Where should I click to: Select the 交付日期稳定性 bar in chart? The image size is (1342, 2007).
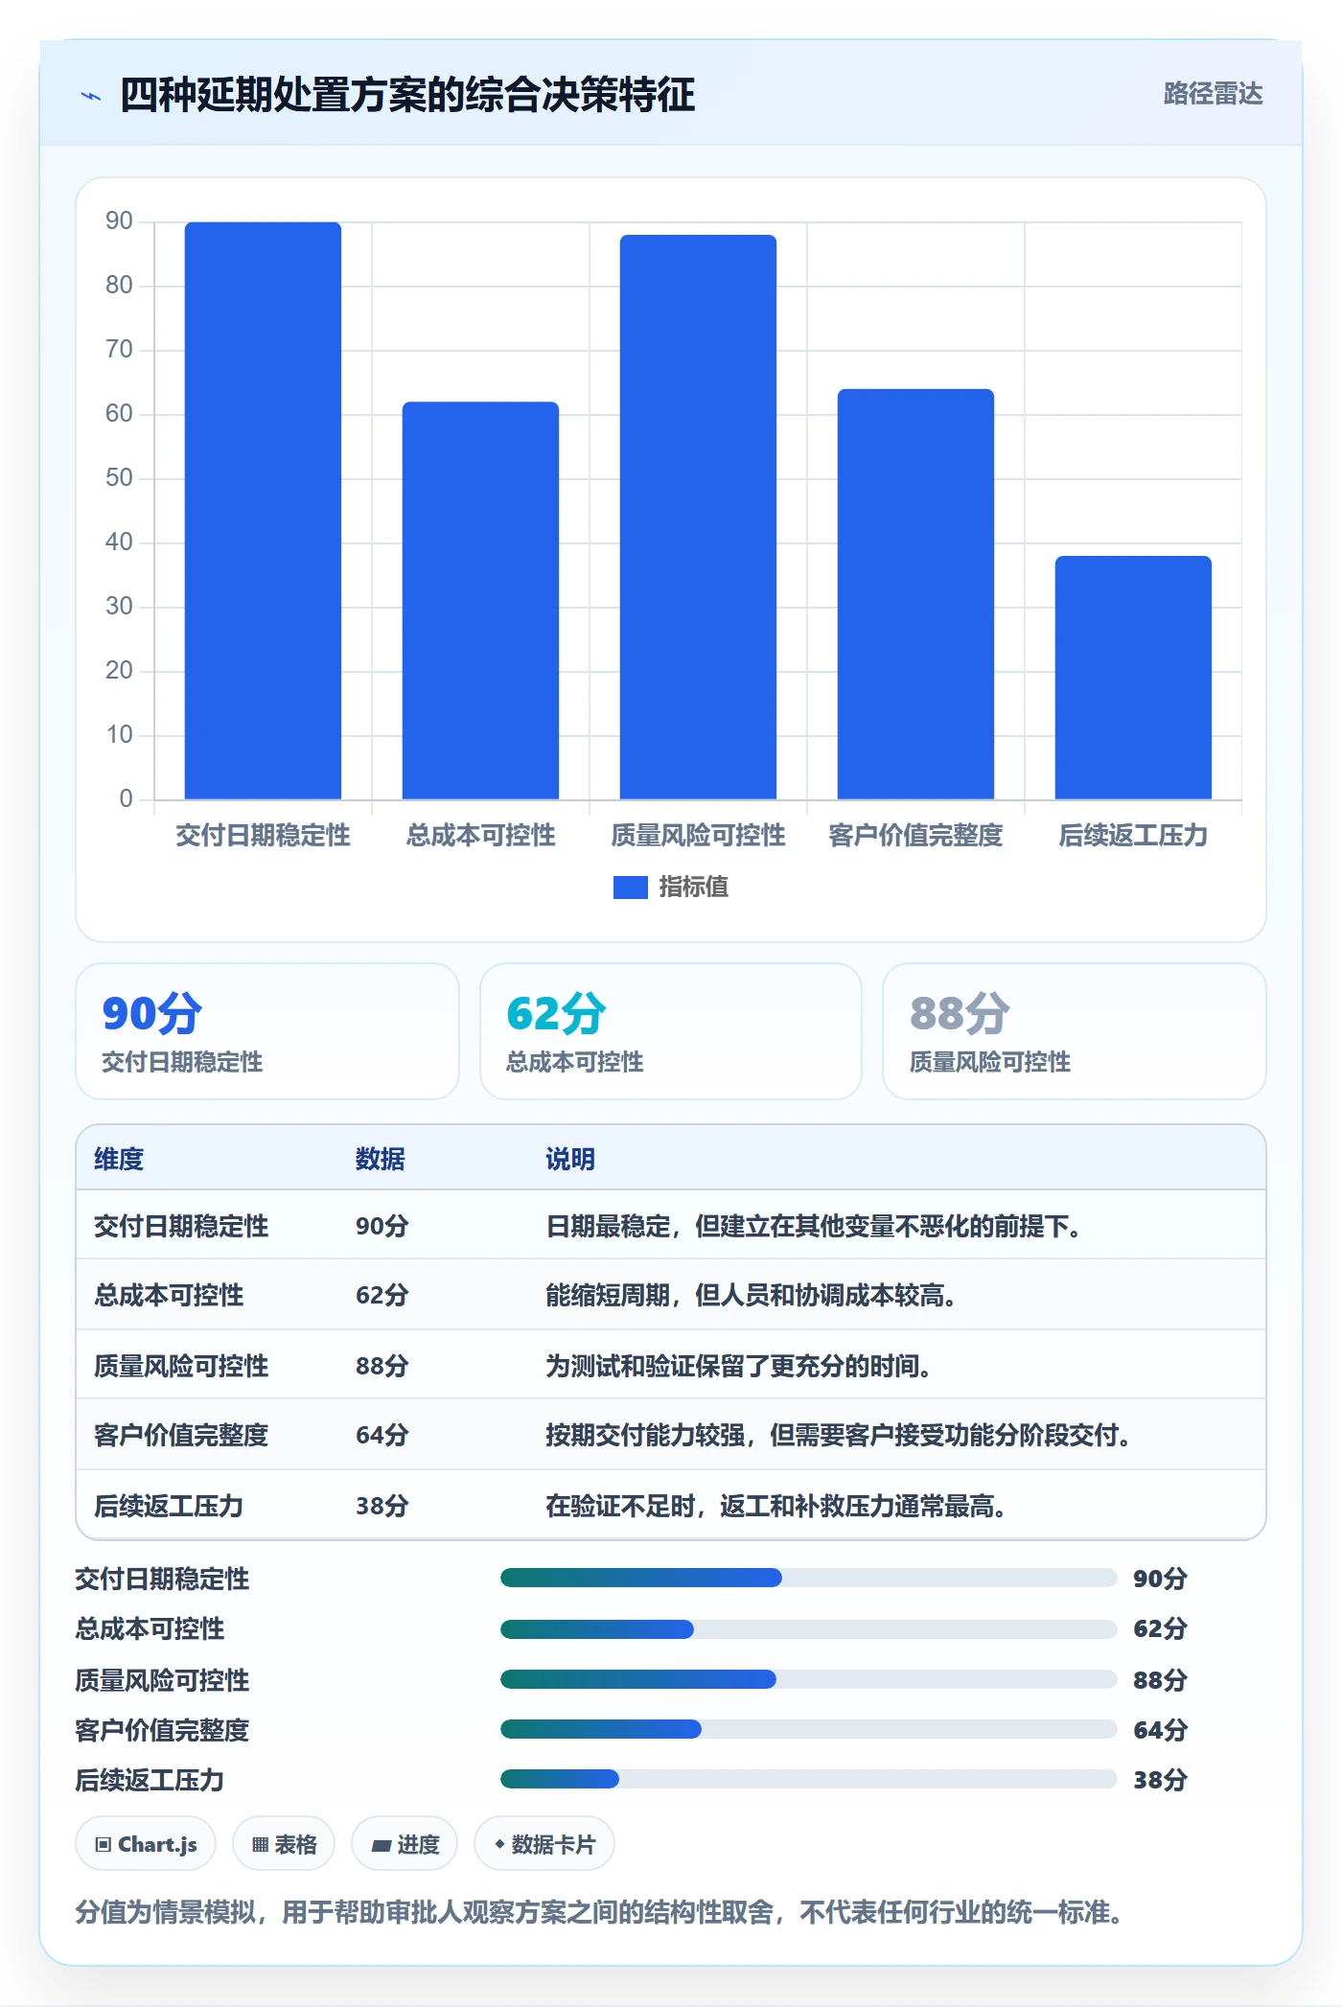[x=263, y=510]
